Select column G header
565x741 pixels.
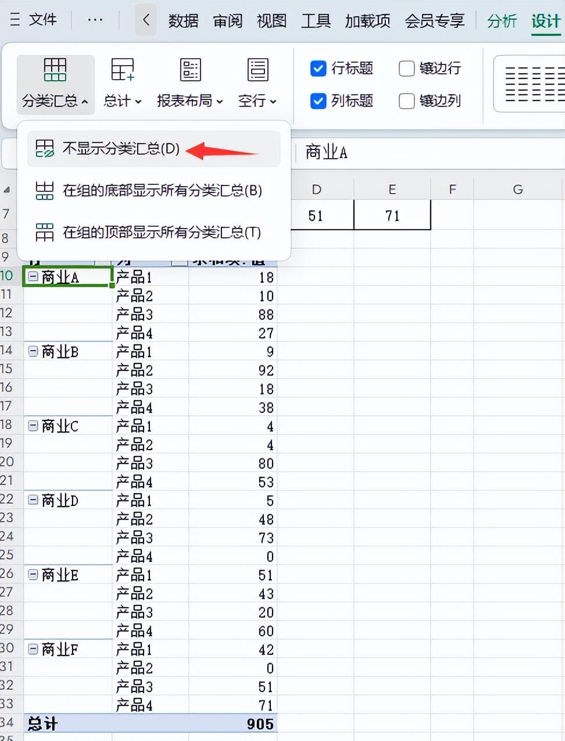(518, 190)
